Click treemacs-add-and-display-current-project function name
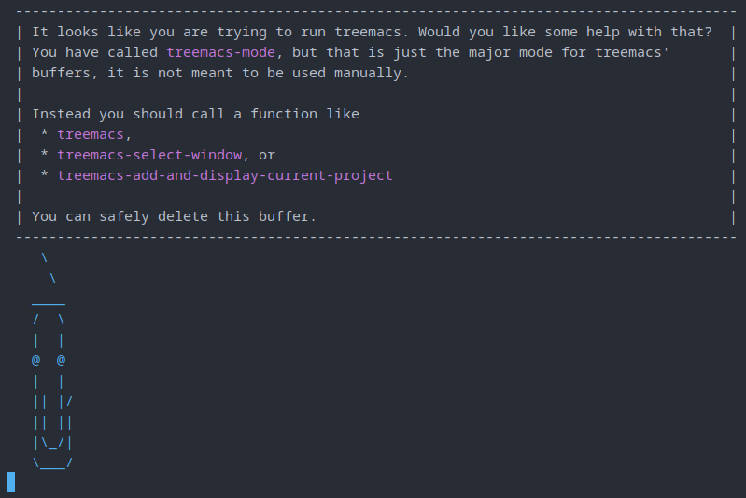The height and width of the screenshot is (498, 746). click(x=225, y=175)
